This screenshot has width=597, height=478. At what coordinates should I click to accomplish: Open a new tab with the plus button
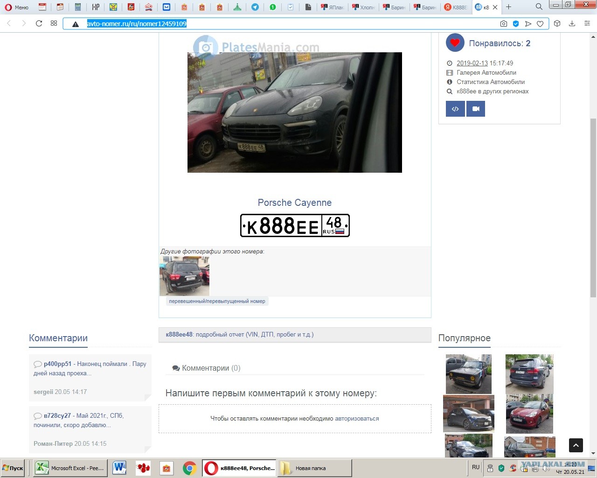click(509, 7)
